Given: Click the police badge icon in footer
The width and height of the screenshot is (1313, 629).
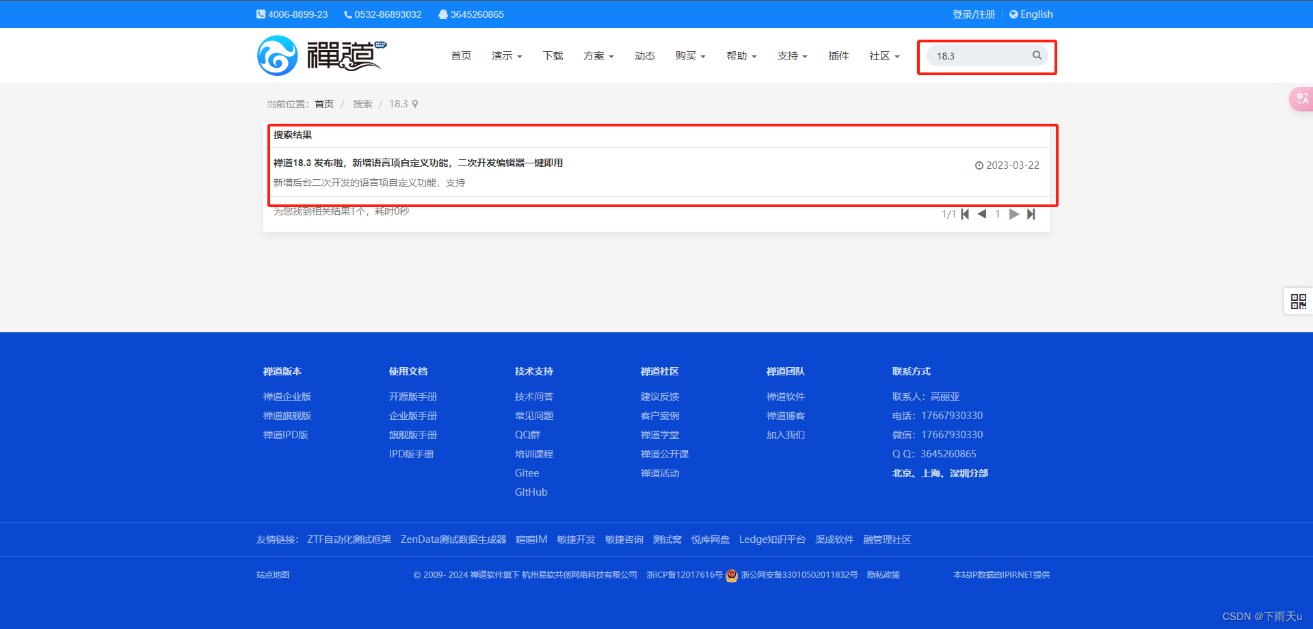Looking at the screenshot, I should point(732,575).
